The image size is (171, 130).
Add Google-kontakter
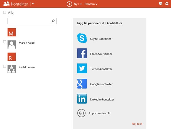(x=101, y=84)
